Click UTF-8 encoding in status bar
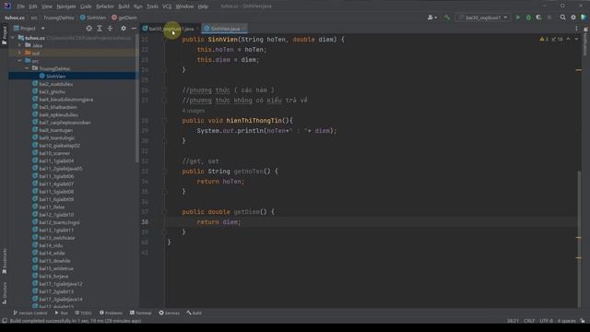 point(547,321)
